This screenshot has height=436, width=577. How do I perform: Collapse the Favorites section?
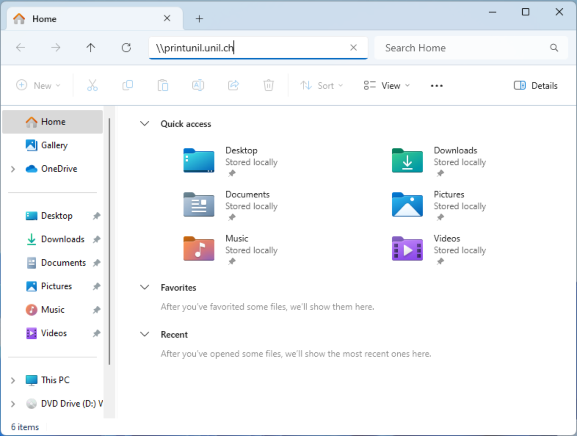(x=145, y=287)
